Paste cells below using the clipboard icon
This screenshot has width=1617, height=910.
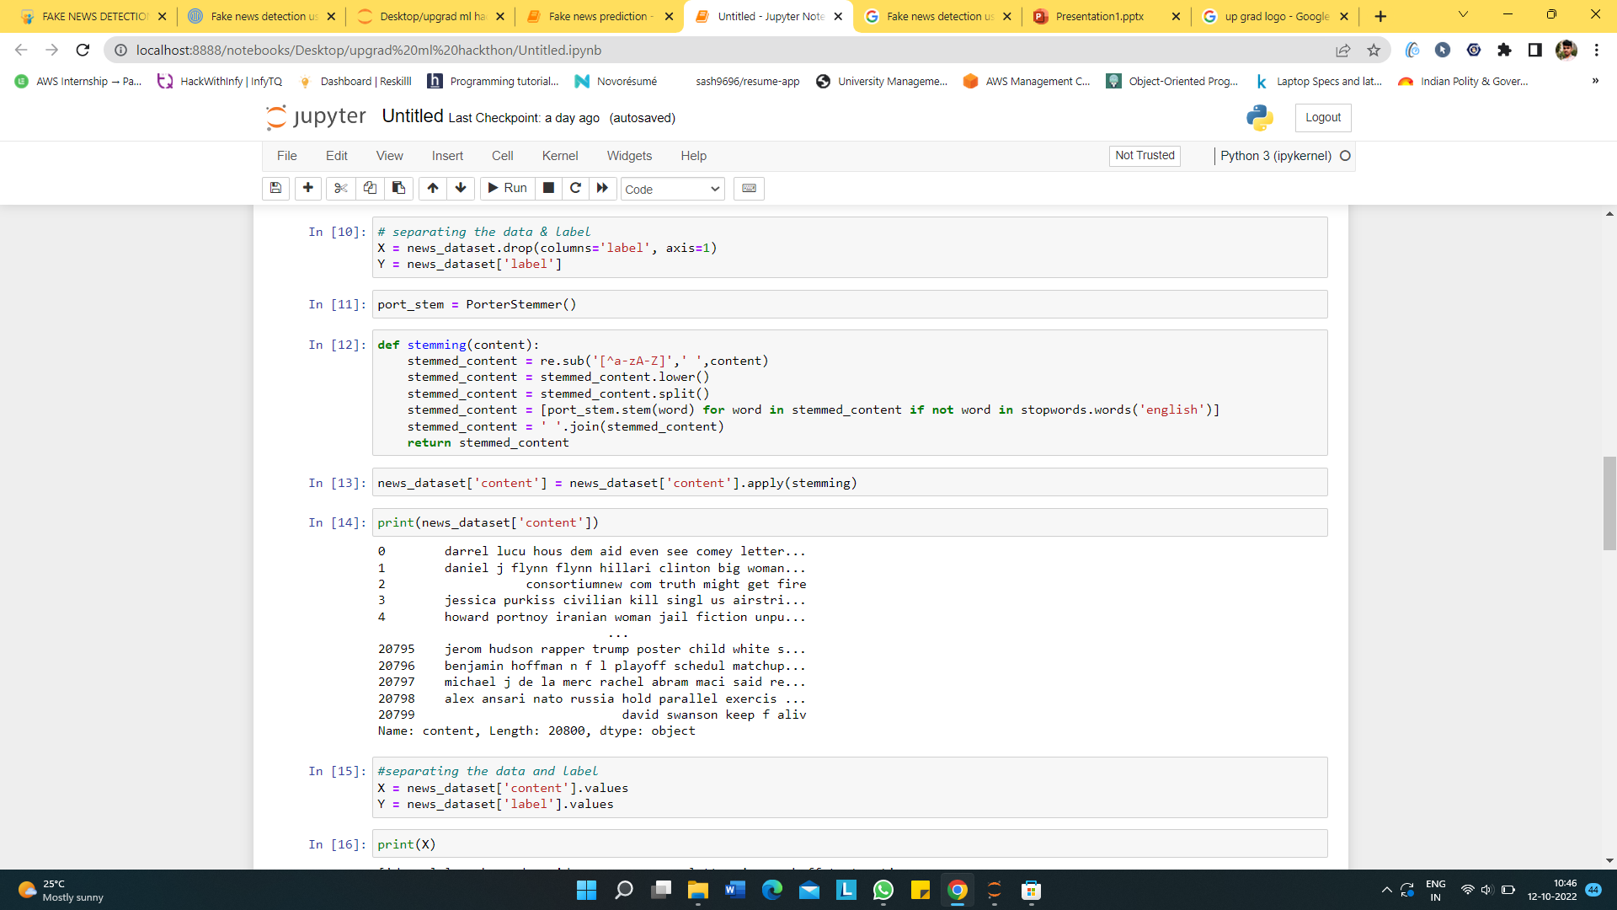click(398, 188)
